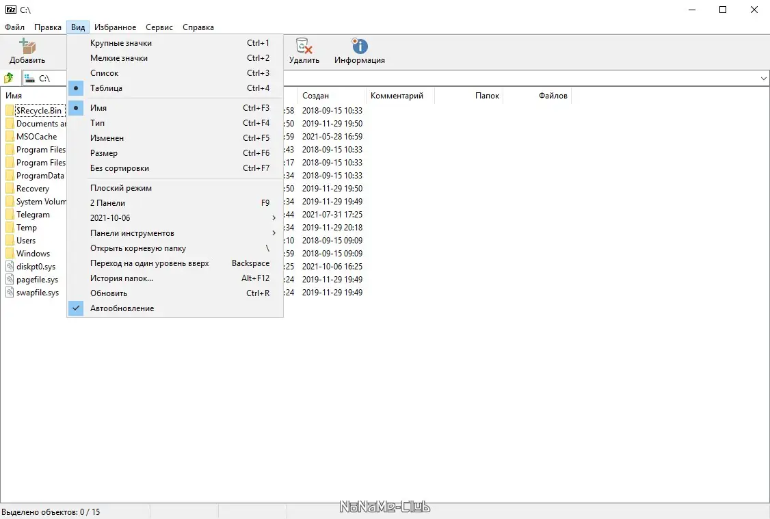
Task: Click created date 2019-11-29 20:18
Action: point(332,227)
